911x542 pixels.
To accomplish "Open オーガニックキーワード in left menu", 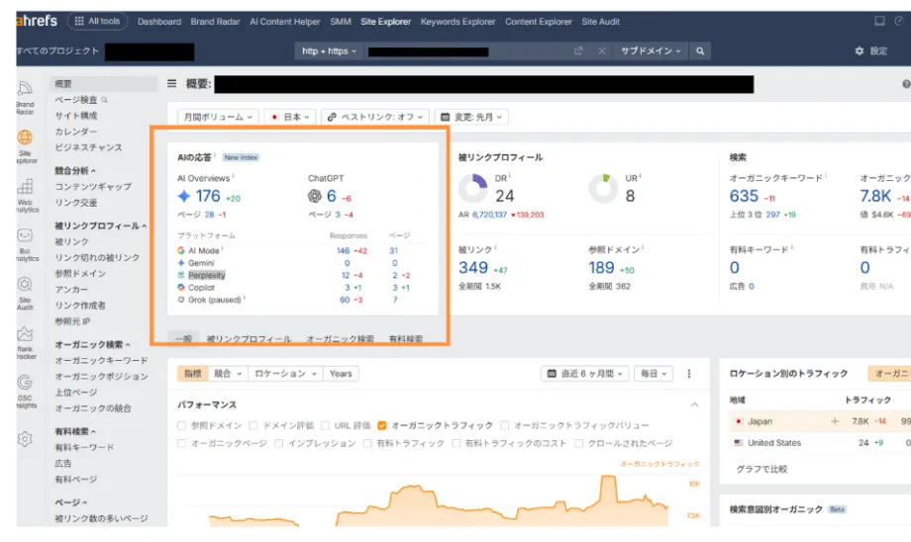I will point(101,360).
